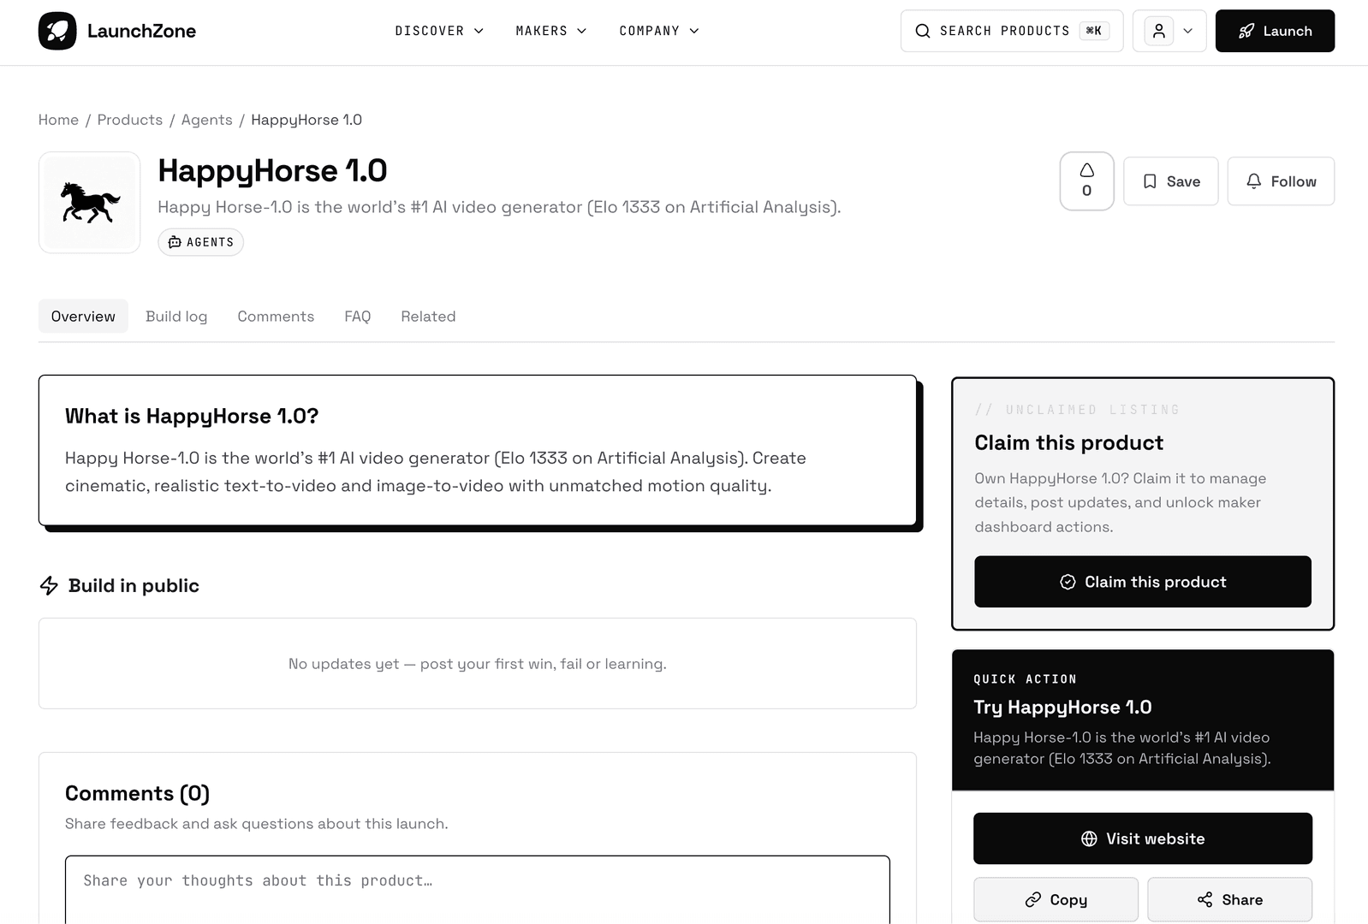
Task: Click the checkmark badge icon on Claim button
Action: (1068, 582)
